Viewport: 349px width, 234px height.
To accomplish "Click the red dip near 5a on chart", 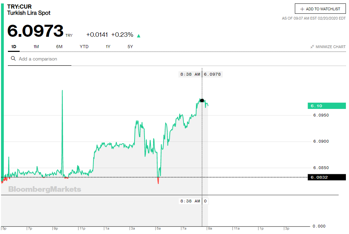I will (158, 181).
